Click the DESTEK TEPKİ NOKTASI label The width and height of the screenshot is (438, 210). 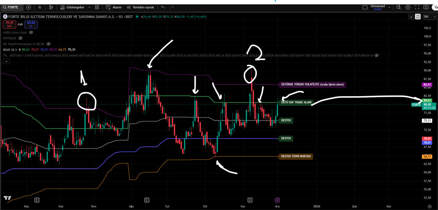pyautogui.click(x=296, y=156)
